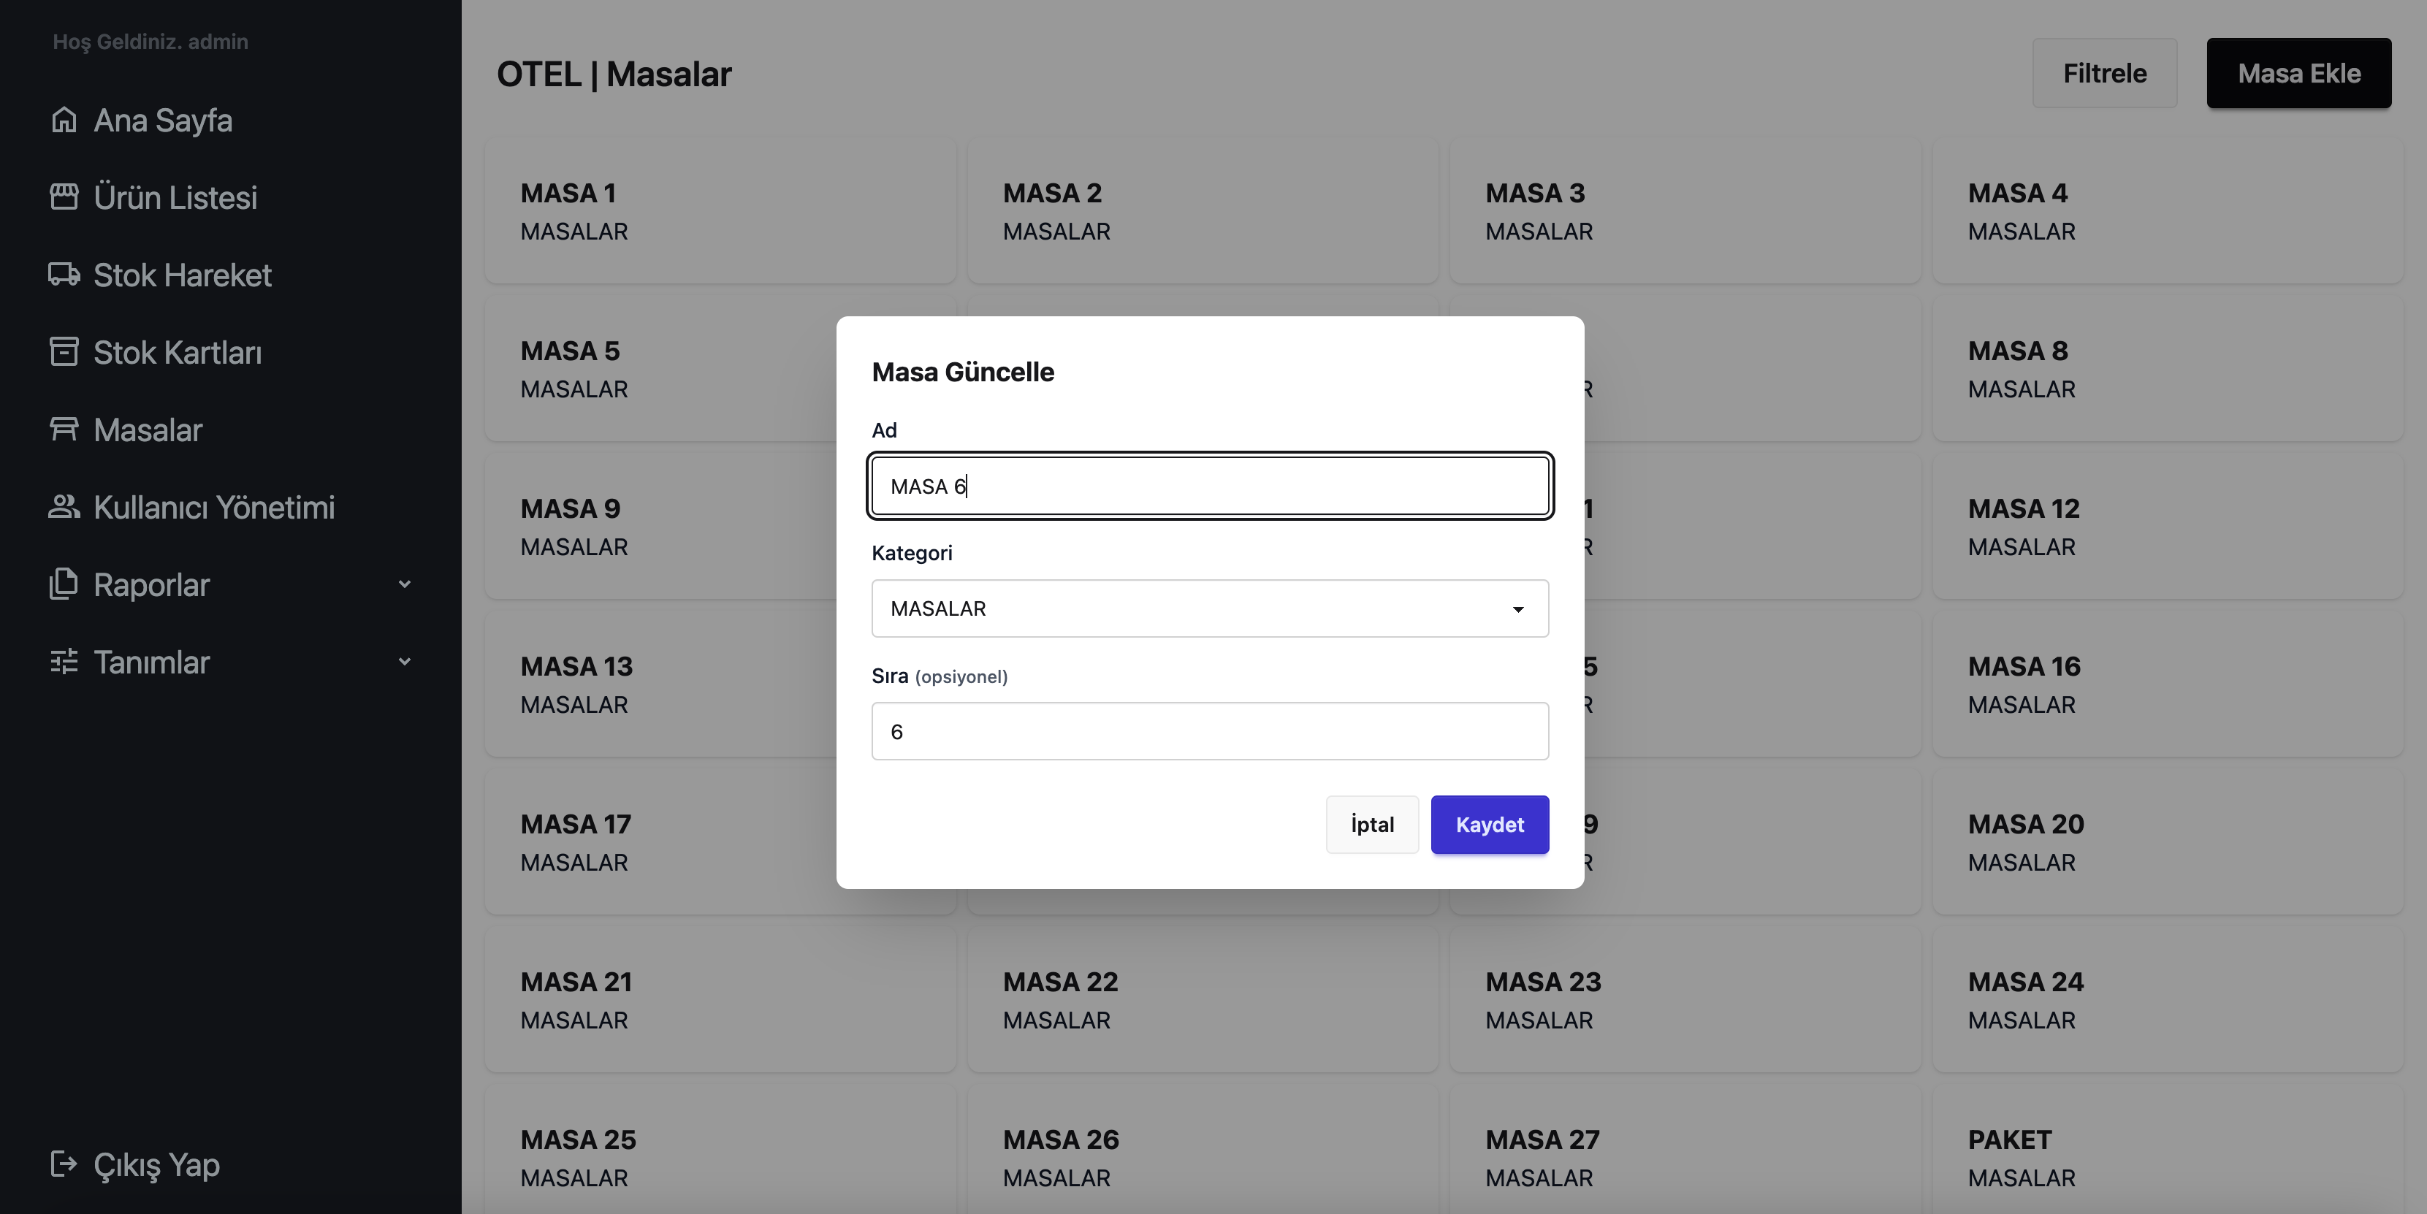Open the Stok Hareket menu item
The width and height of the screenshot is (2427, 1214).
[182, 275]
